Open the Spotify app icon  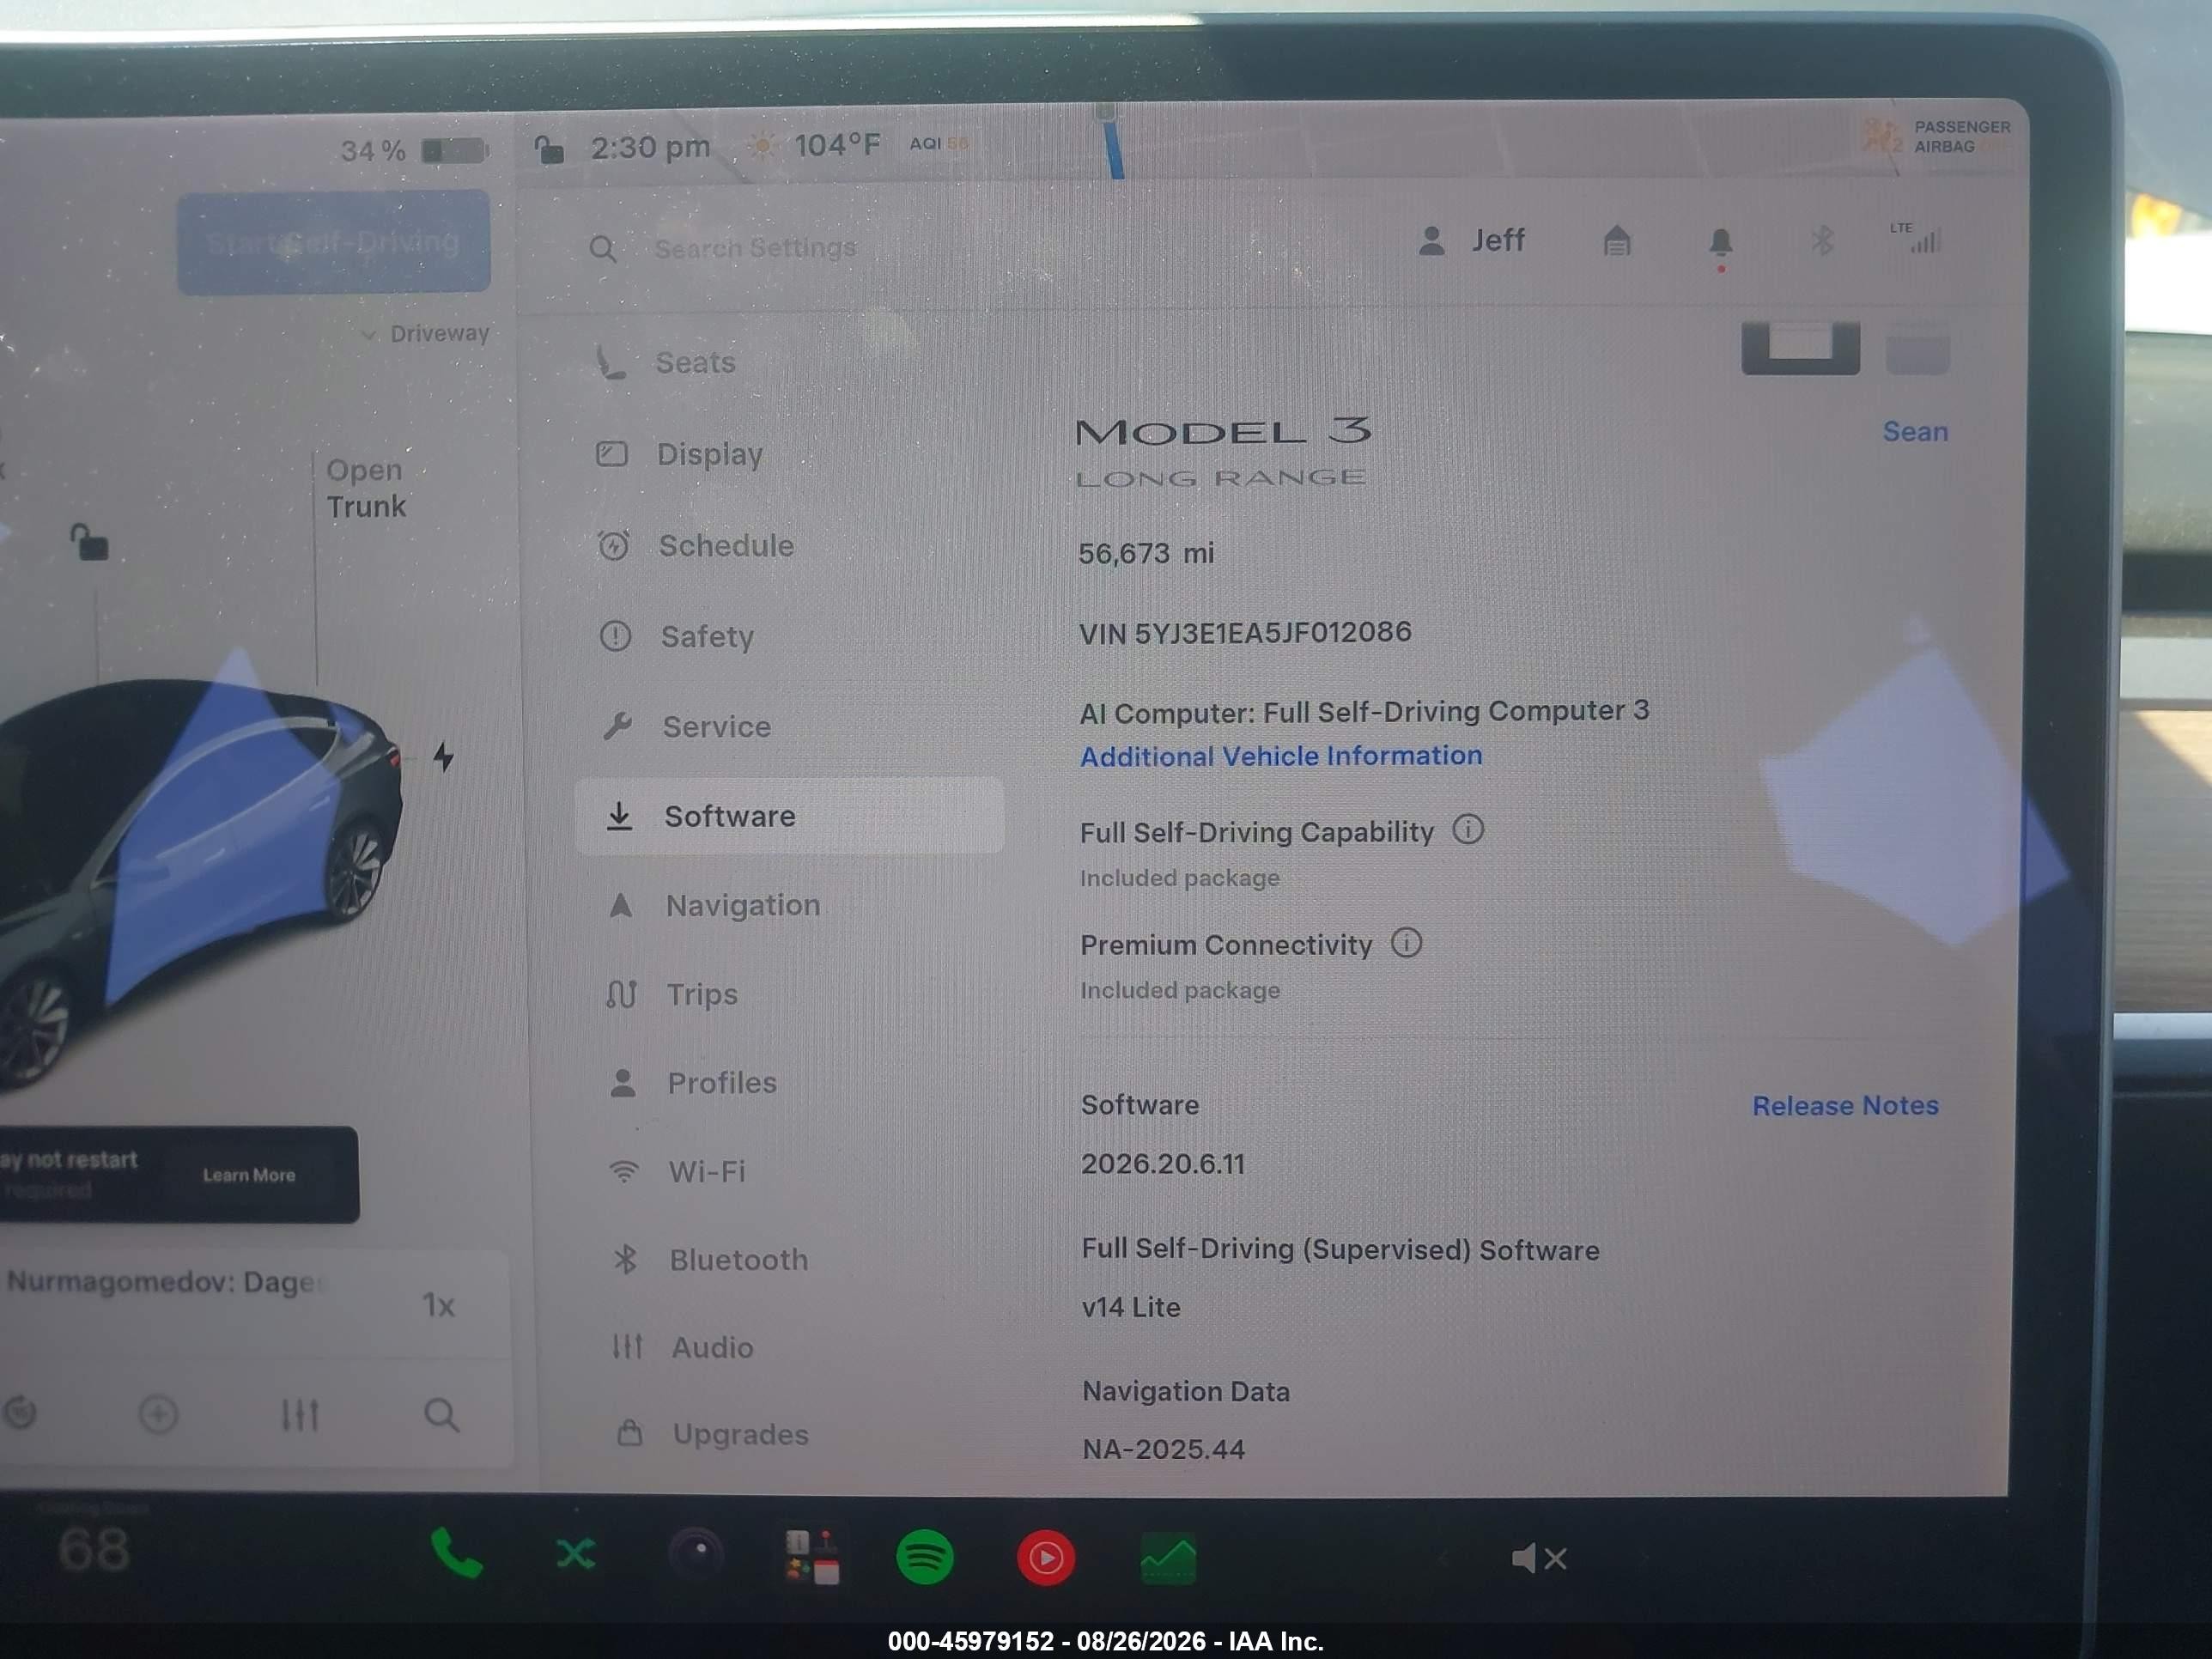pyautogui.click(x=925, y=1557)
